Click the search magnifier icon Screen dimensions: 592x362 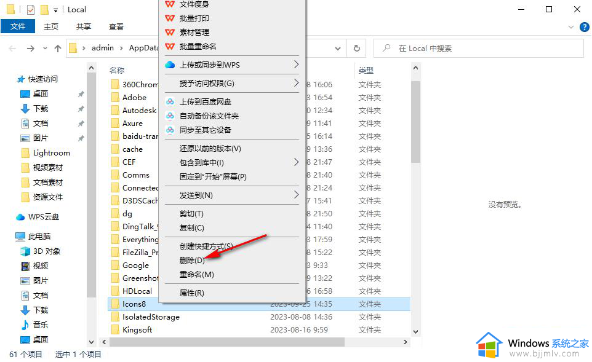pos(386,49)
